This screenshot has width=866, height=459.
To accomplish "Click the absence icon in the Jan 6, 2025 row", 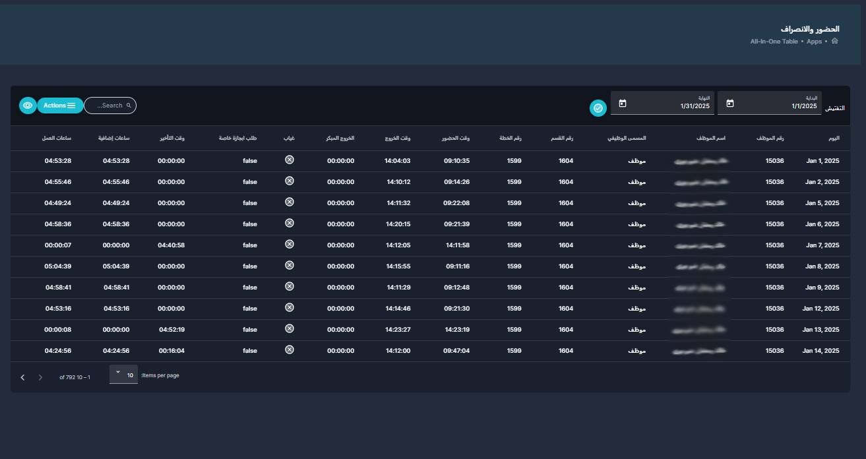I will [290, 223].
